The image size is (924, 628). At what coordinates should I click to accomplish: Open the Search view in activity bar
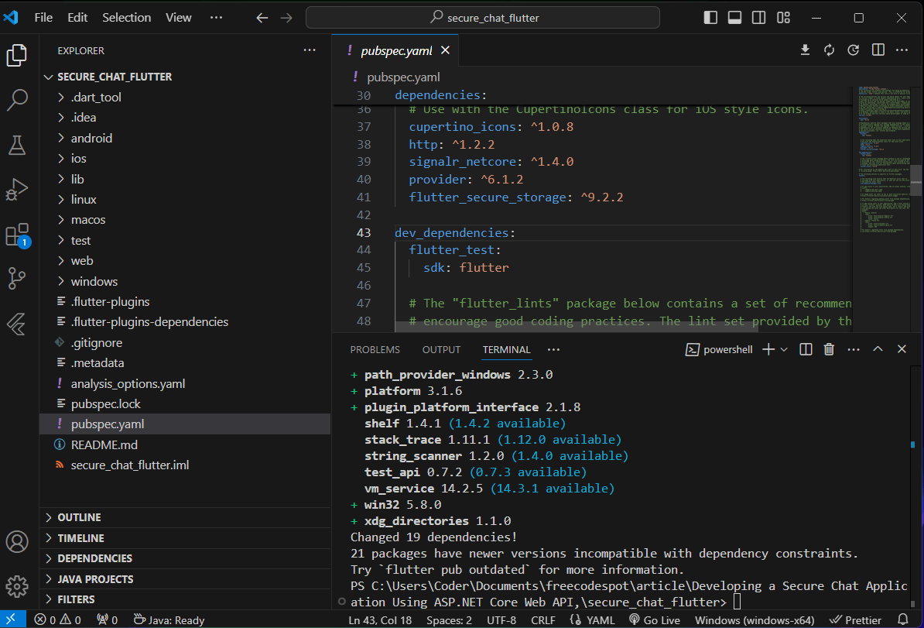click(x=17, y=99)
